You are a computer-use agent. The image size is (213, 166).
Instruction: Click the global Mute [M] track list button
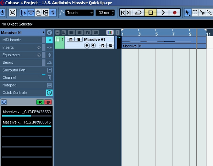click(71, 33)
